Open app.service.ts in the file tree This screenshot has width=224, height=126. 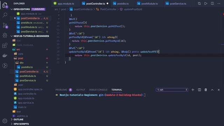[26, 103]
